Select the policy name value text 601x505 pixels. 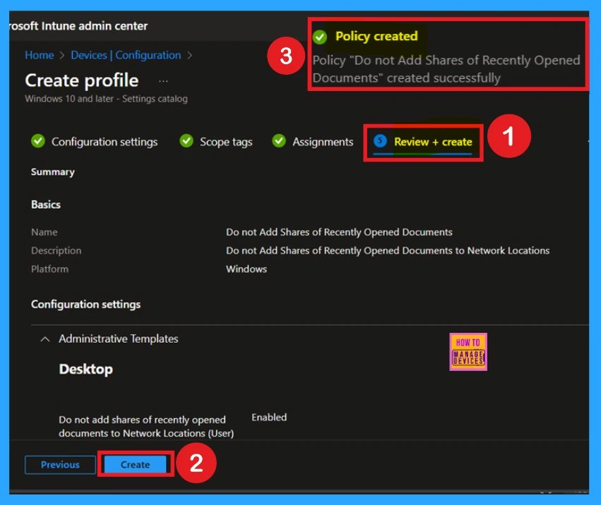[339, 232]
